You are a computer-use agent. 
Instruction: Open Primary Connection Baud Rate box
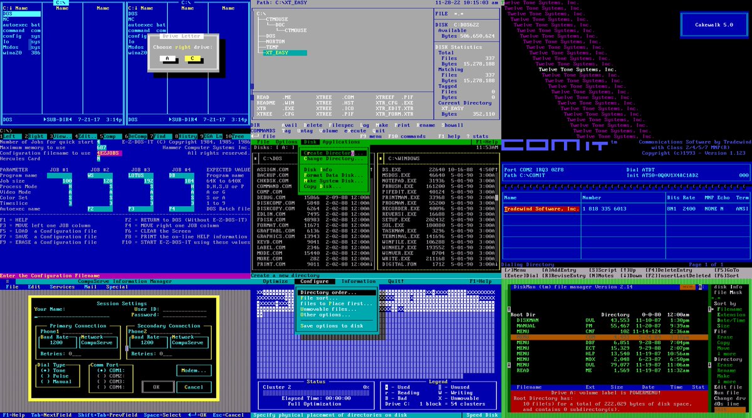point(58,343)
